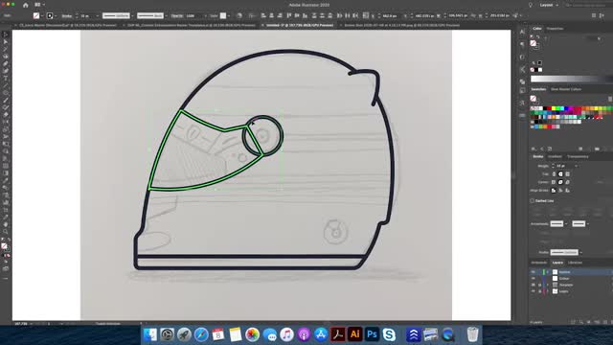Click the Opacity label in the control bar
Image resolution: width=613 pixels, height=345 pixels.
(176, 15)
